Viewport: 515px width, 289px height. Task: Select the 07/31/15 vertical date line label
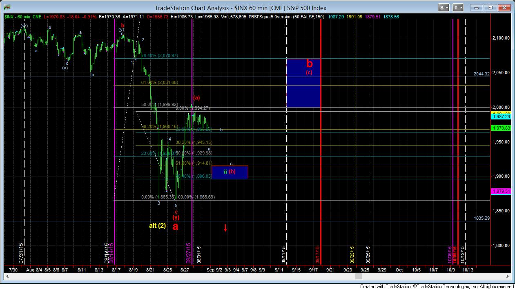[21, 253]
